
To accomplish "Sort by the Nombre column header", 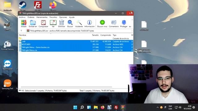I will click(x=23, y=35).
